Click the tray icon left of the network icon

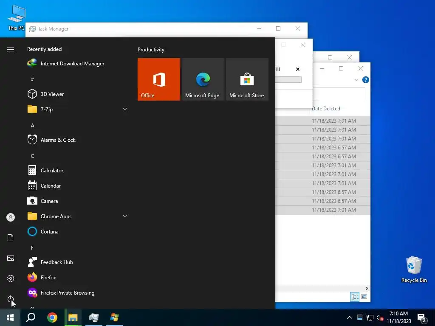(x=360, y=318)
